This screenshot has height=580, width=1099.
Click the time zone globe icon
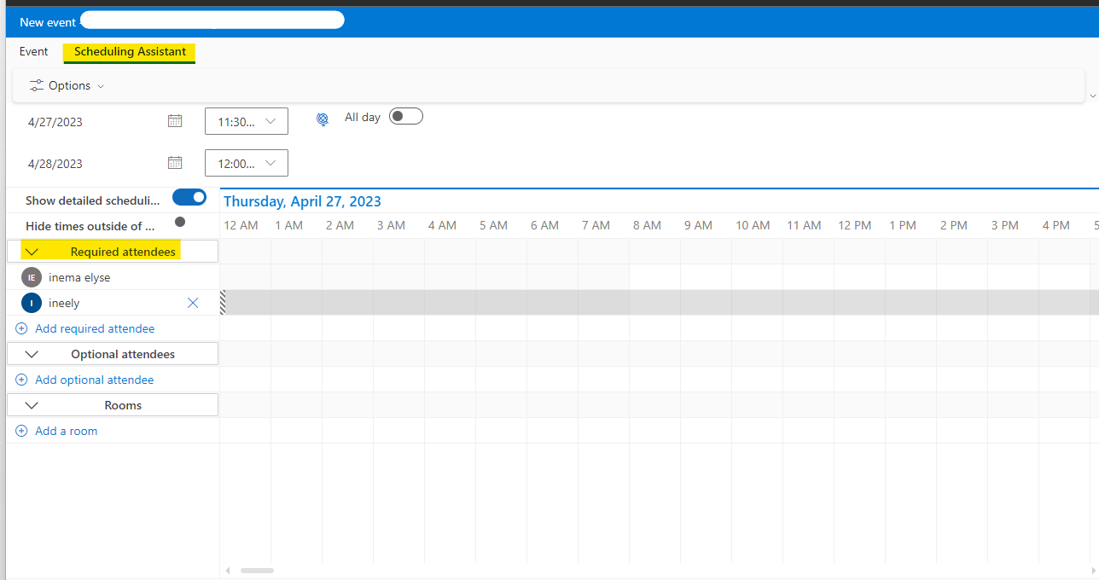(x=323, y=120)
